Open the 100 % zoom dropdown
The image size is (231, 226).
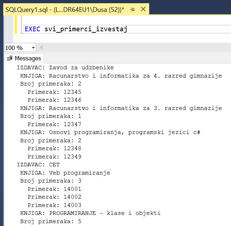[34, 48]
